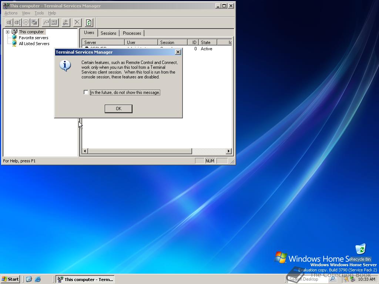379x284 pixels.
Task: Check 'do not show this message' box
Action: click(x=86, y=92)
